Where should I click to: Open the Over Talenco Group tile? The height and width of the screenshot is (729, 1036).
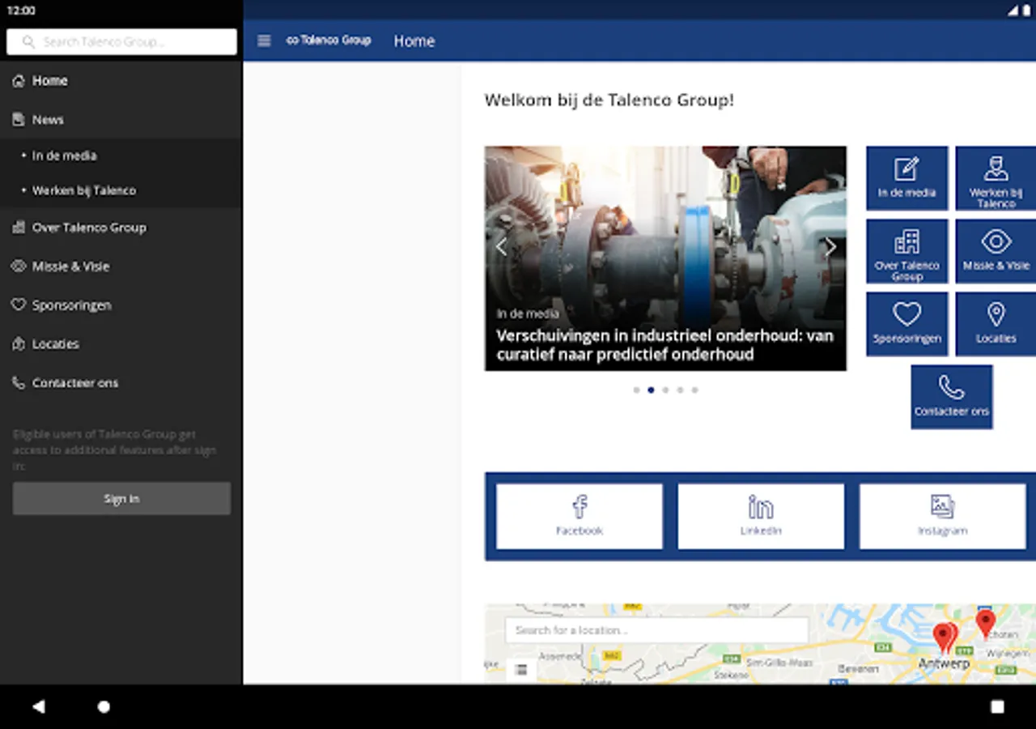pyautogui.click(x=906, y=251)
